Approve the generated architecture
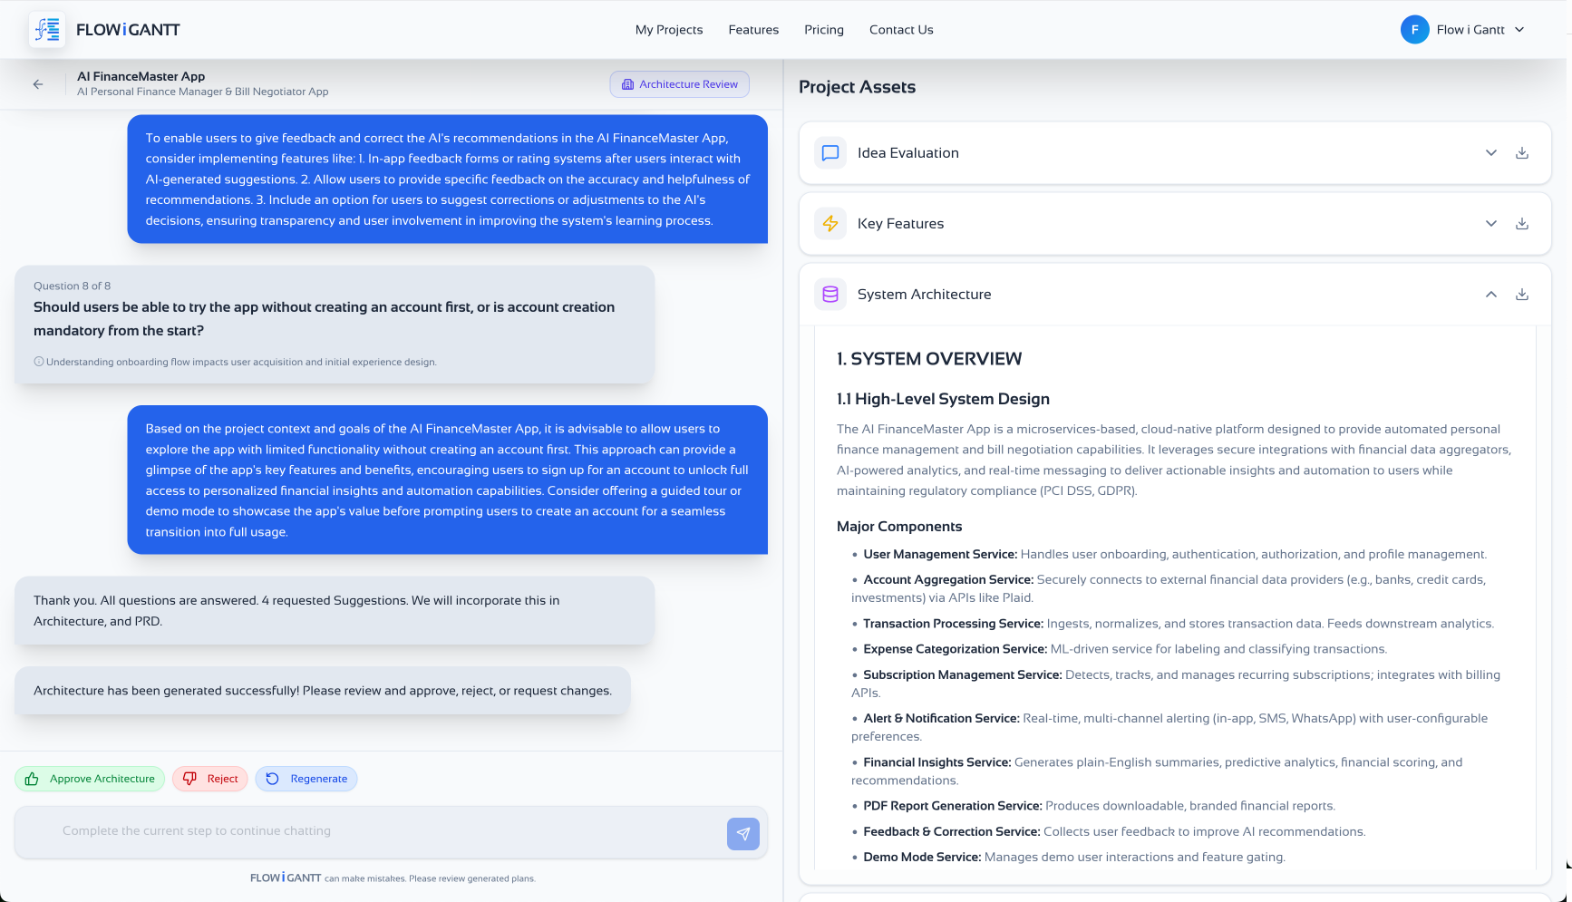This screenshot has height=902, width=1572. pyautogui.click(x=90, y=779)
